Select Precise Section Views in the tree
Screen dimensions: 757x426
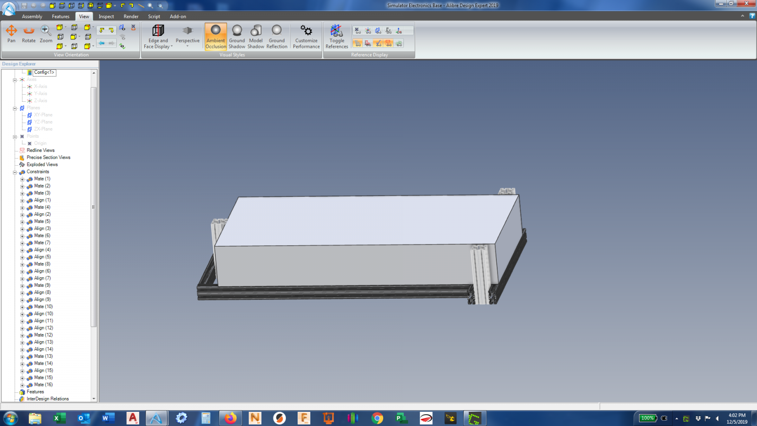48,158
